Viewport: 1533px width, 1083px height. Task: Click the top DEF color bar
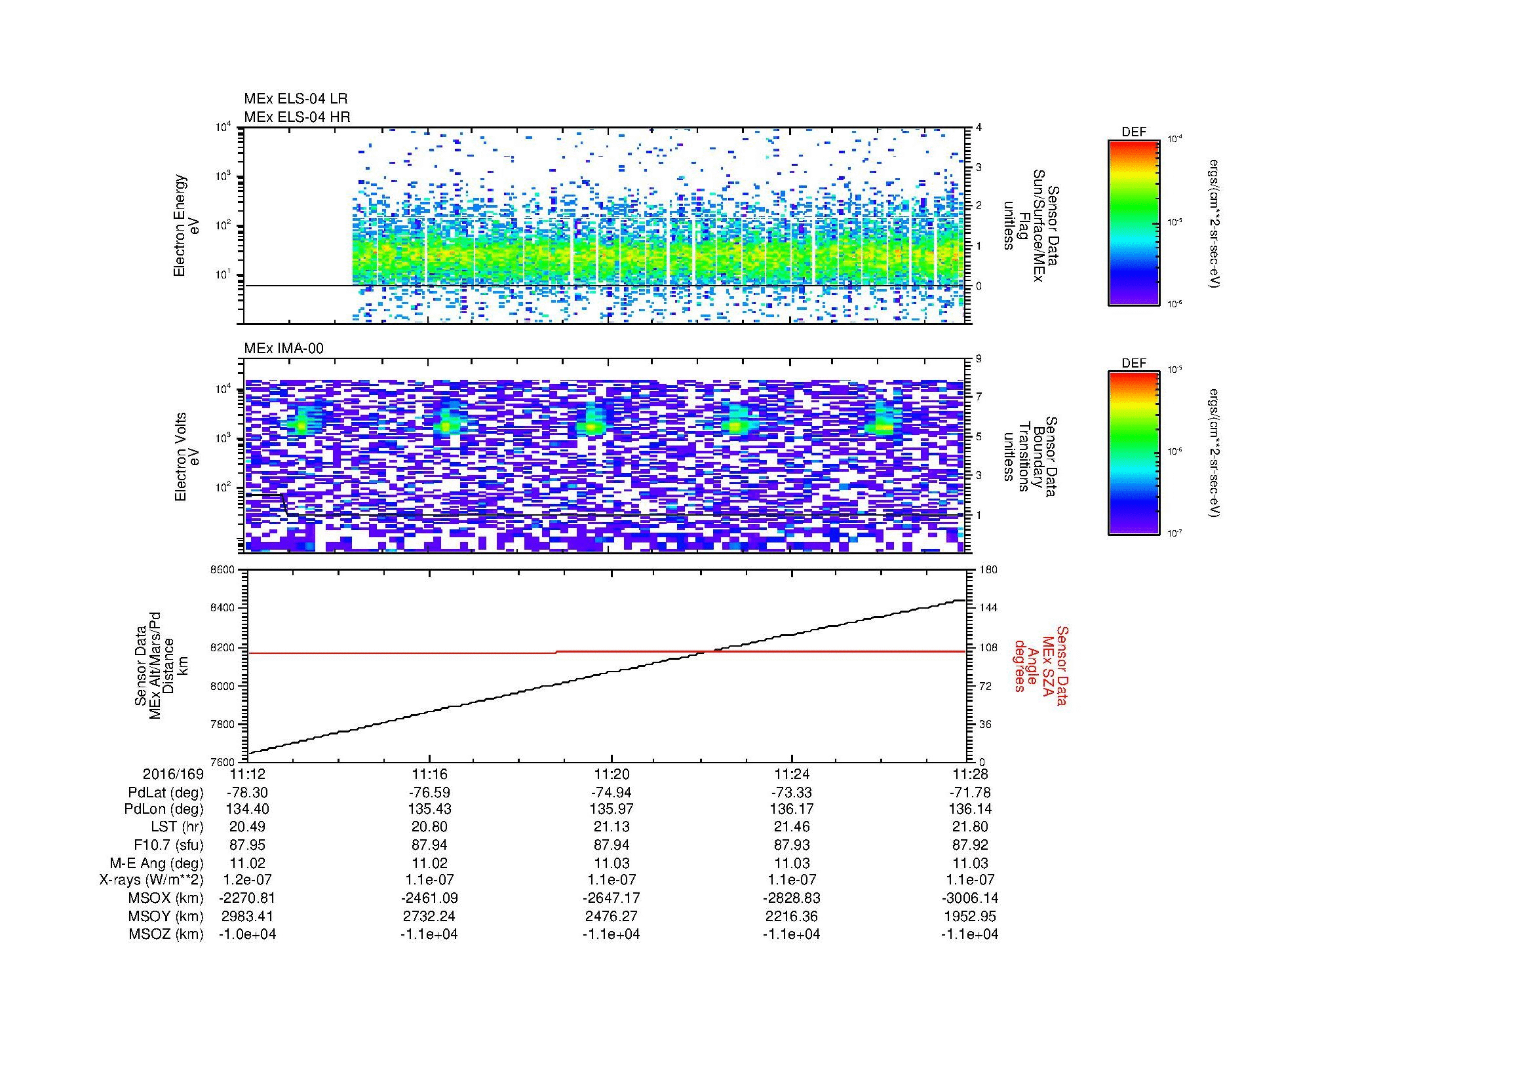click(x=1134, y=222)
